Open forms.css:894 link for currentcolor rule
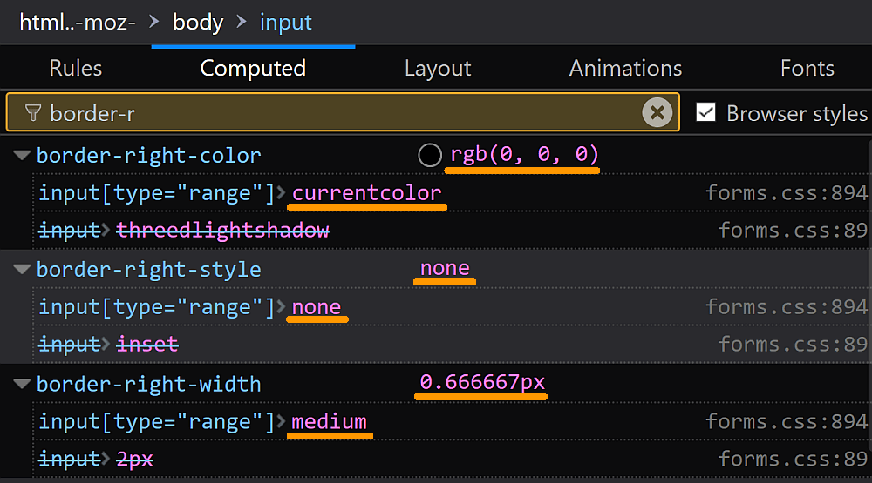The height and width of the screenshot is (483, 872). pos(786,193)
